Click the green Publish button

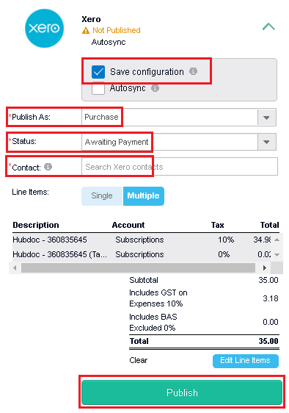click(x=182, y=392)
